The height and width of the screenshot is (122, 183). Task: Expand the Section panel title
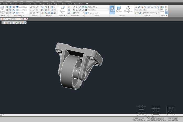pyautogui.click(x=62, y=16)
